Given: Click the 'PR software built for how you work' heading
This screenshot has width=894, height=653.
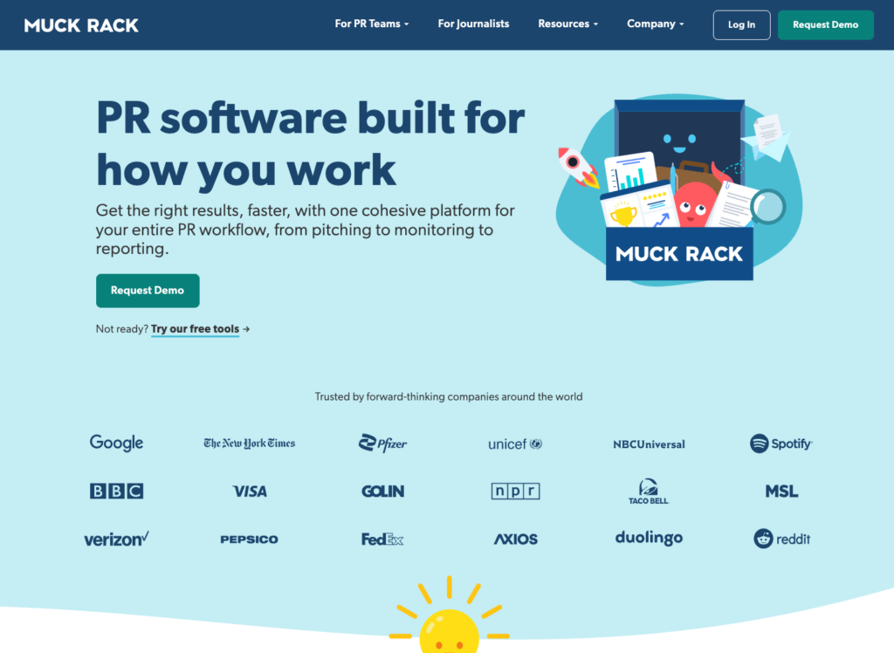Looking at the screenshot, I should [x=311, y=144].
